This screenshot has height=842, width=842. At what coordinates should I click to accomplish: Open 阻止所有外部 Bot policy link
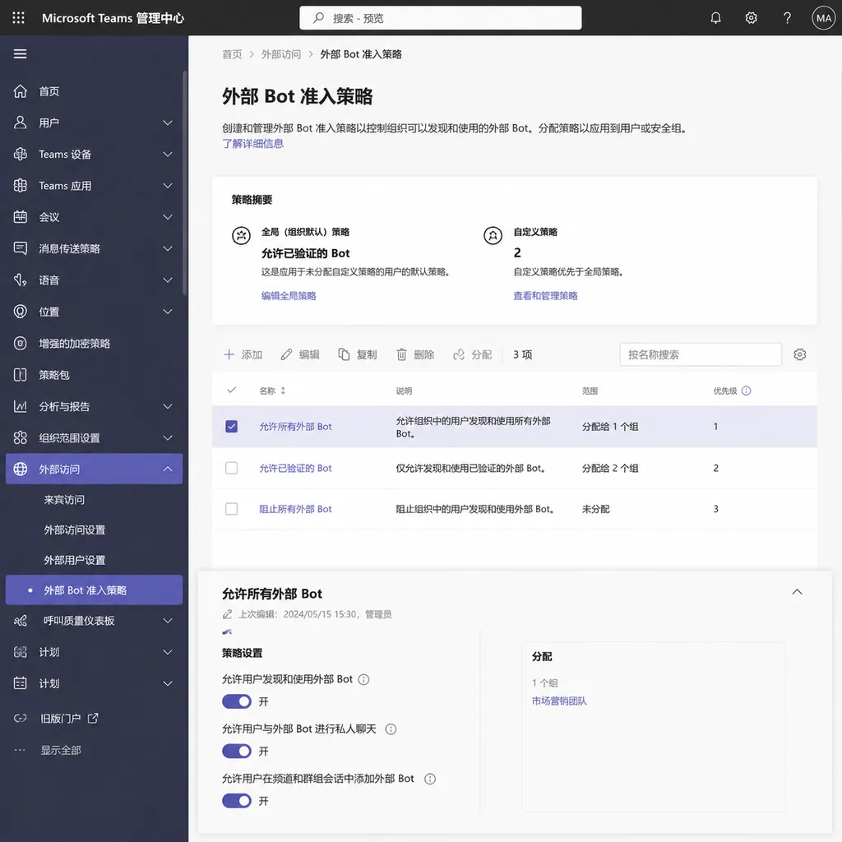point(295,508)
